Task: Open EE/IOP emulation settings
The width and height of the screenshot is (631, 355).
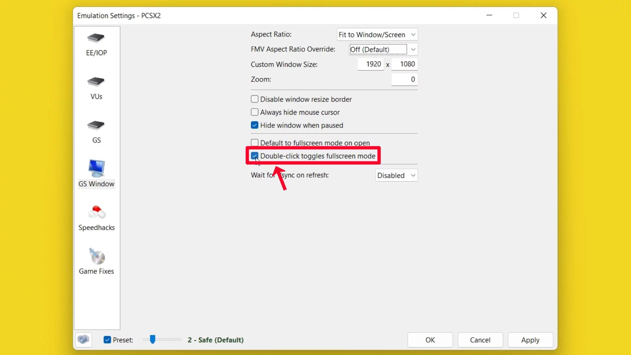Action: click(x=96, y=43)
